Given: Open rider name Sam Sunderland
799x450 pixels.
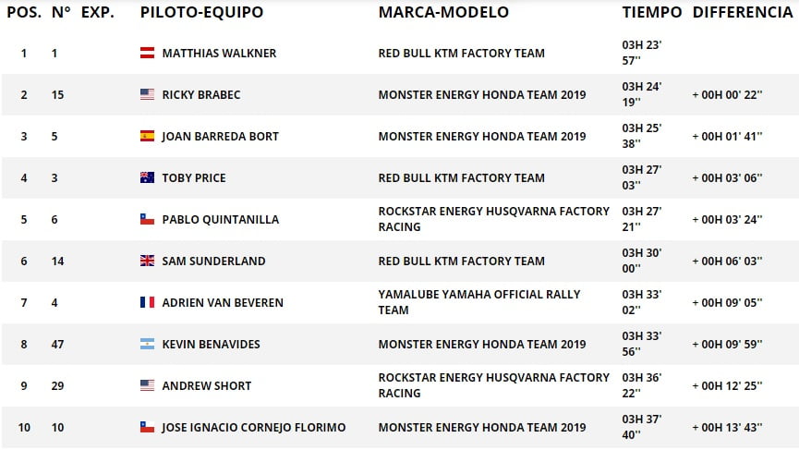Looking at the screenshot, I should [x=213, y=261].
